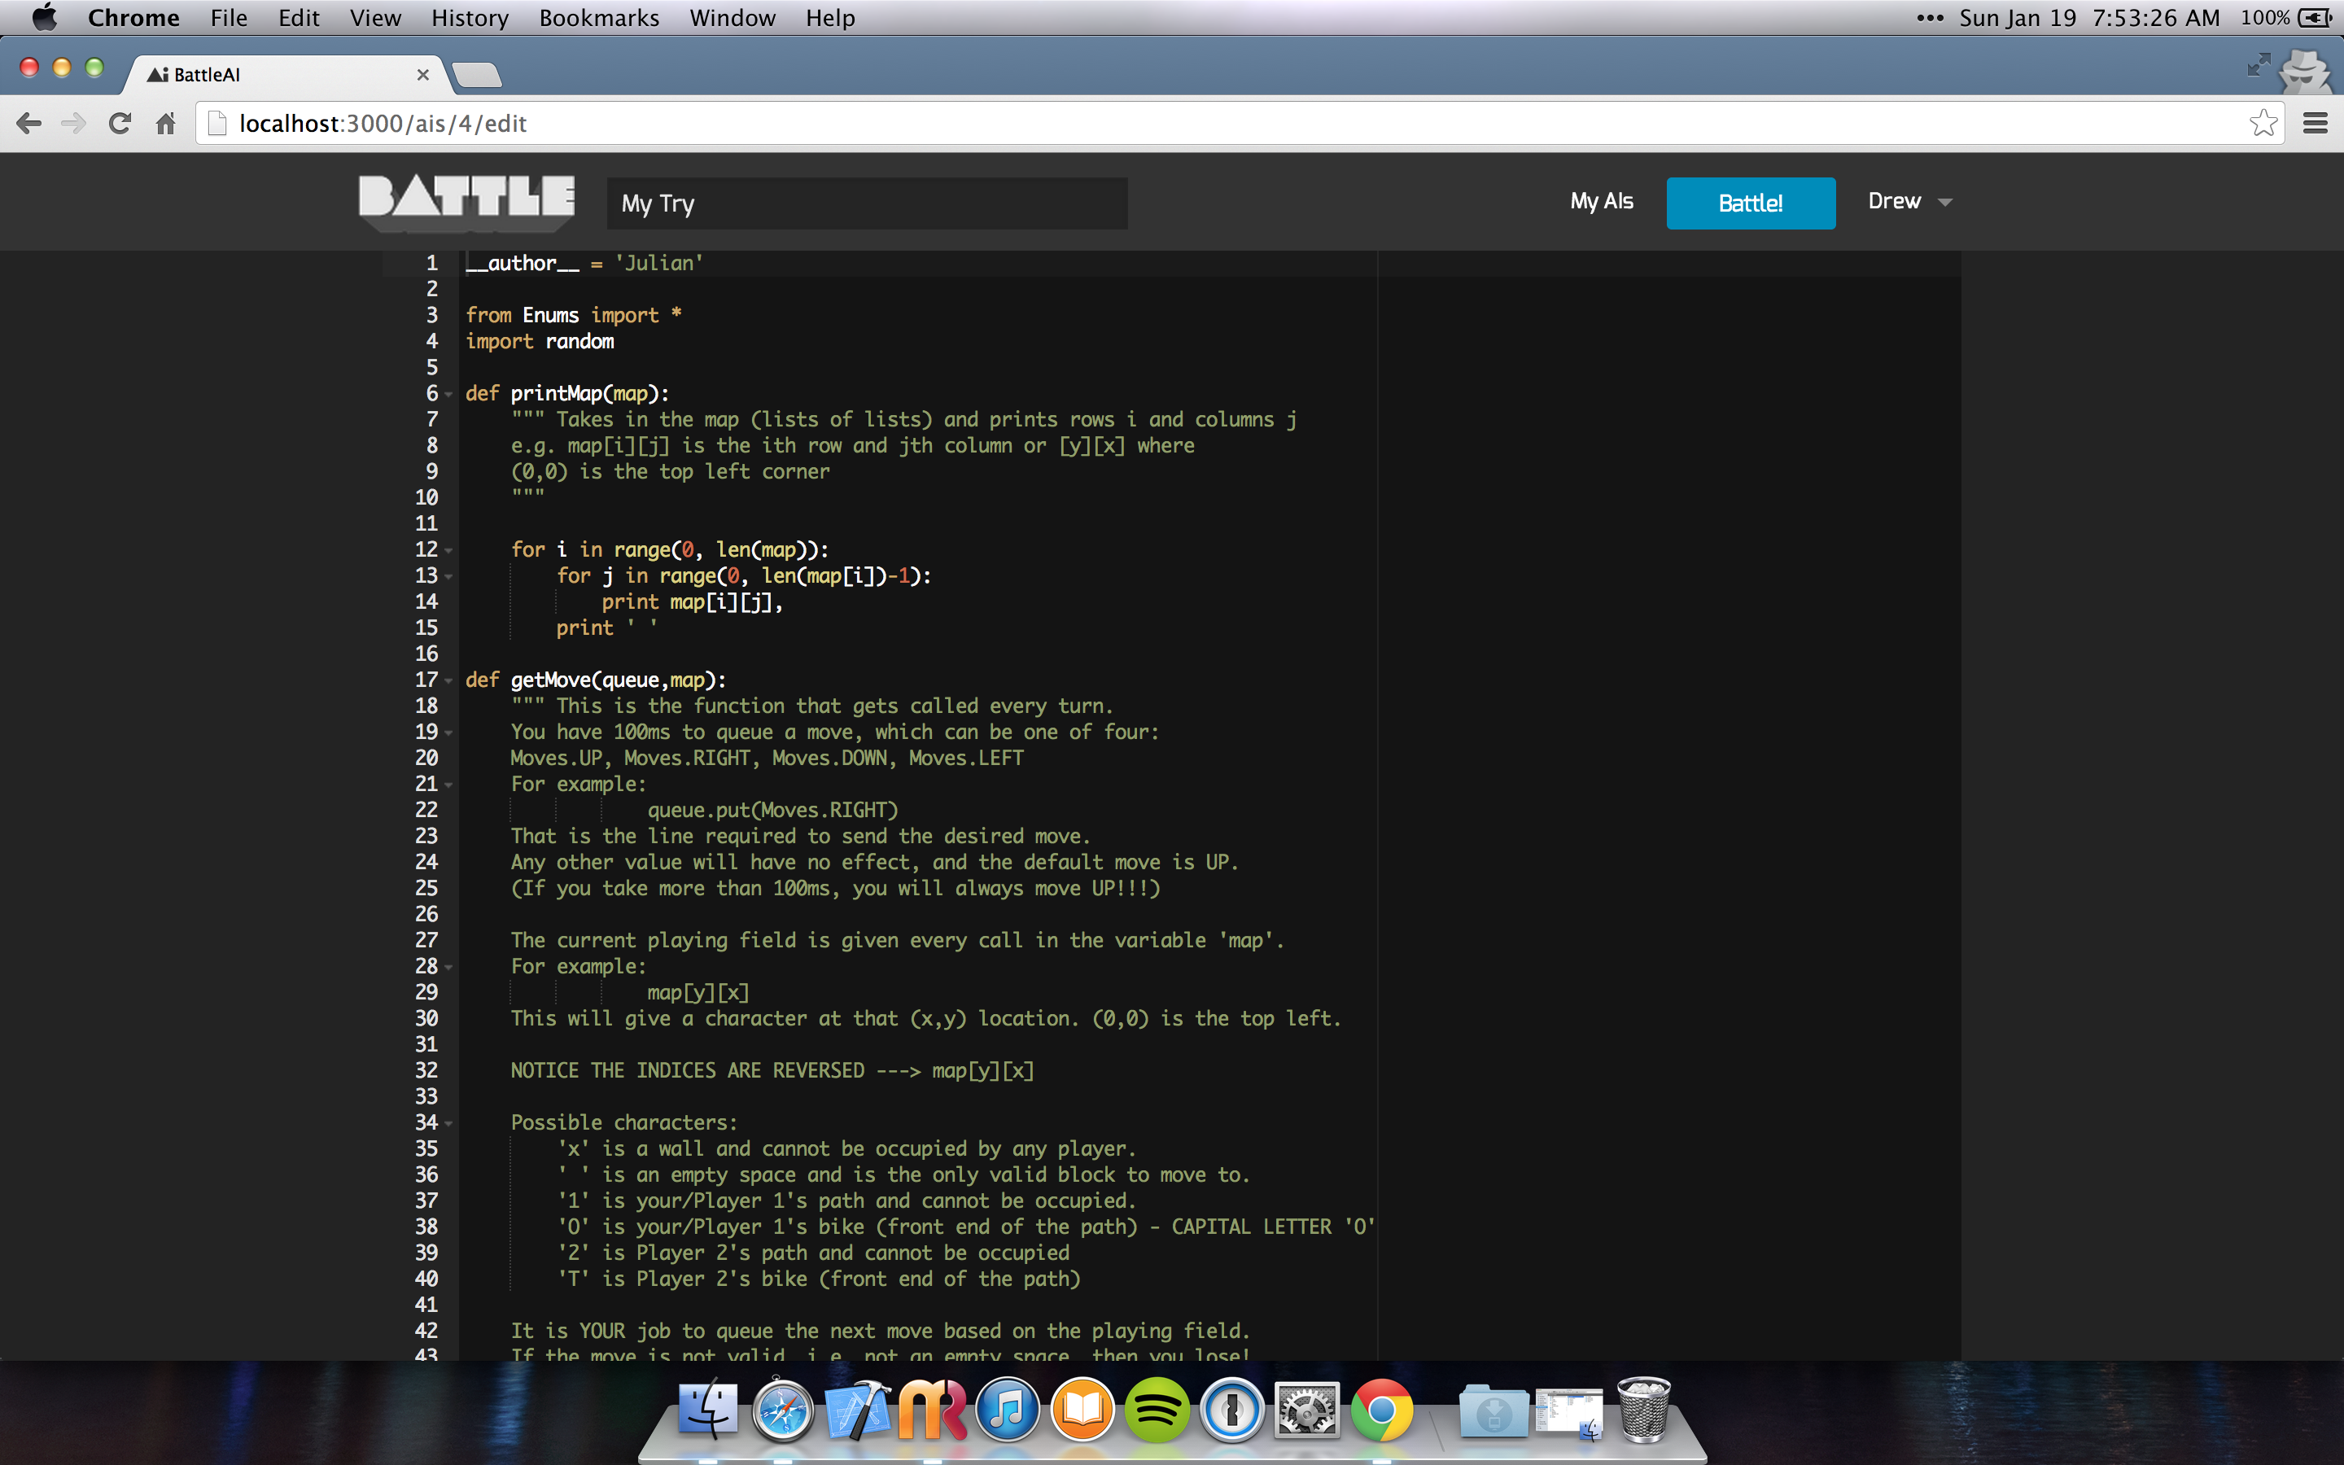Reload the current page
Viewport: 2344px width, 1465px height.
(x=119, y=123)
